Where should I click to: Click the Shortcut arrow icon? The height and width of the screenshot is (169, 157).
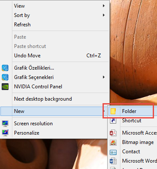[x=113, y=121]
